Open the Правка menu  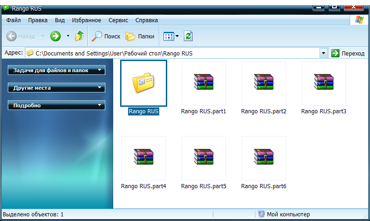pos(38,20)
